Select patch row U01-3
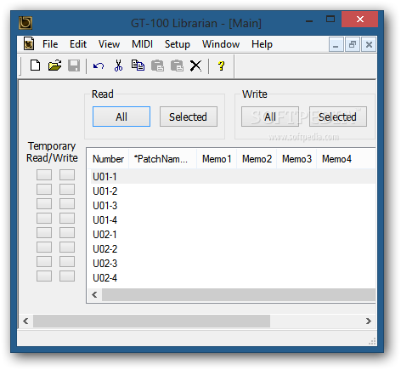Screen dimensions: 401x370 click(232, 206)
